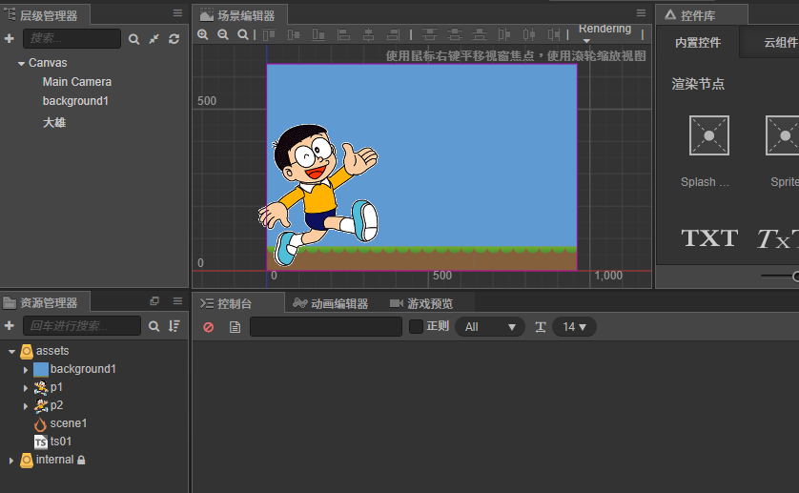Click the distribute right edges icon

coord(554,34)
